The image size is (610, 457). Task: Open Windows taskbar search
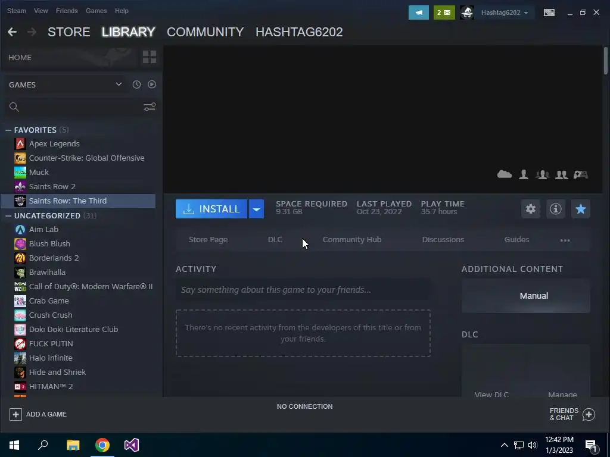[x=43, y=445]
